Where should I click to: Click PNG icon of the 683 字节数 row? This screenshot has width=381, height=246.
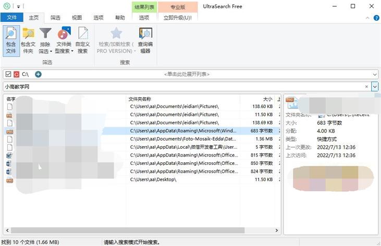click(x=10, y=132)
